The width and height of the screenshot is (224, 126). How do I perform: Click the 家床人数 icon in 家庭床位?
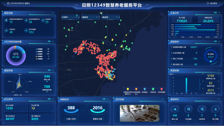click(x=175, y=109)
